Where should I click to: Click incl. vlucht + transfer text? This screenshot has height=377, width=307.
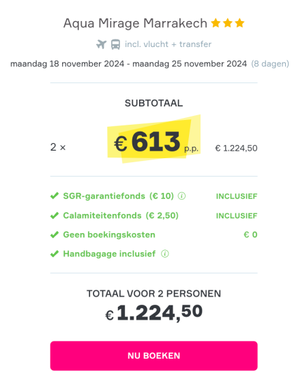(168, 44)
